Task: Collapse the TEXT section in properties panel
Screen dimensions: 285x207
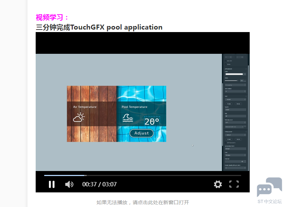Action: (x=246, y=96)
